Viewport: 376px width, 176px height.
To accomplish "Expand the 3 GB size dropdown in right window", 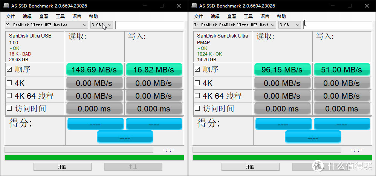I will tap(290, 25).
